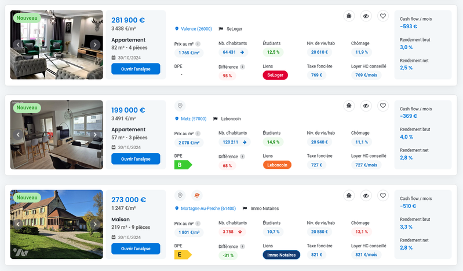Screen dimensions: 463x271
Task: Click the orange crossed-out icon on Mortagne listing
Action: (x=197, y=196)
